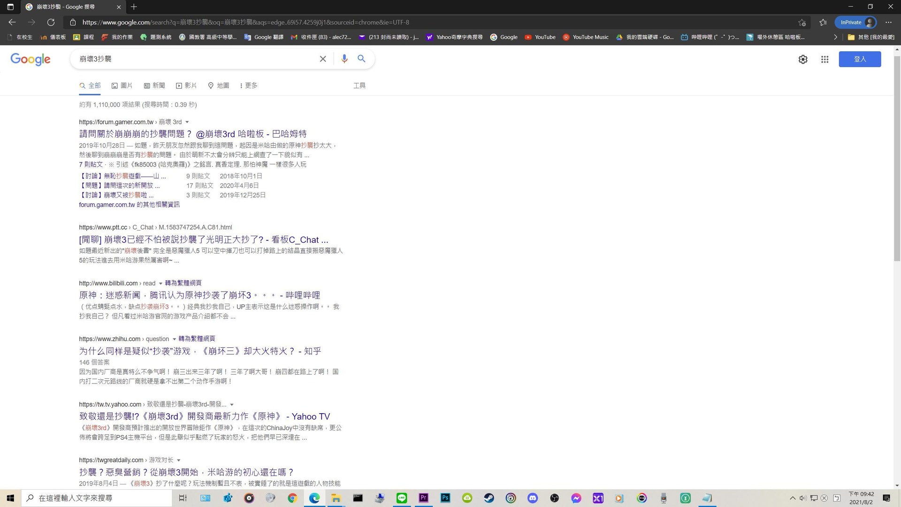
Task: Switch to the 新聞 search tab
Action: [x=154, y=85]
